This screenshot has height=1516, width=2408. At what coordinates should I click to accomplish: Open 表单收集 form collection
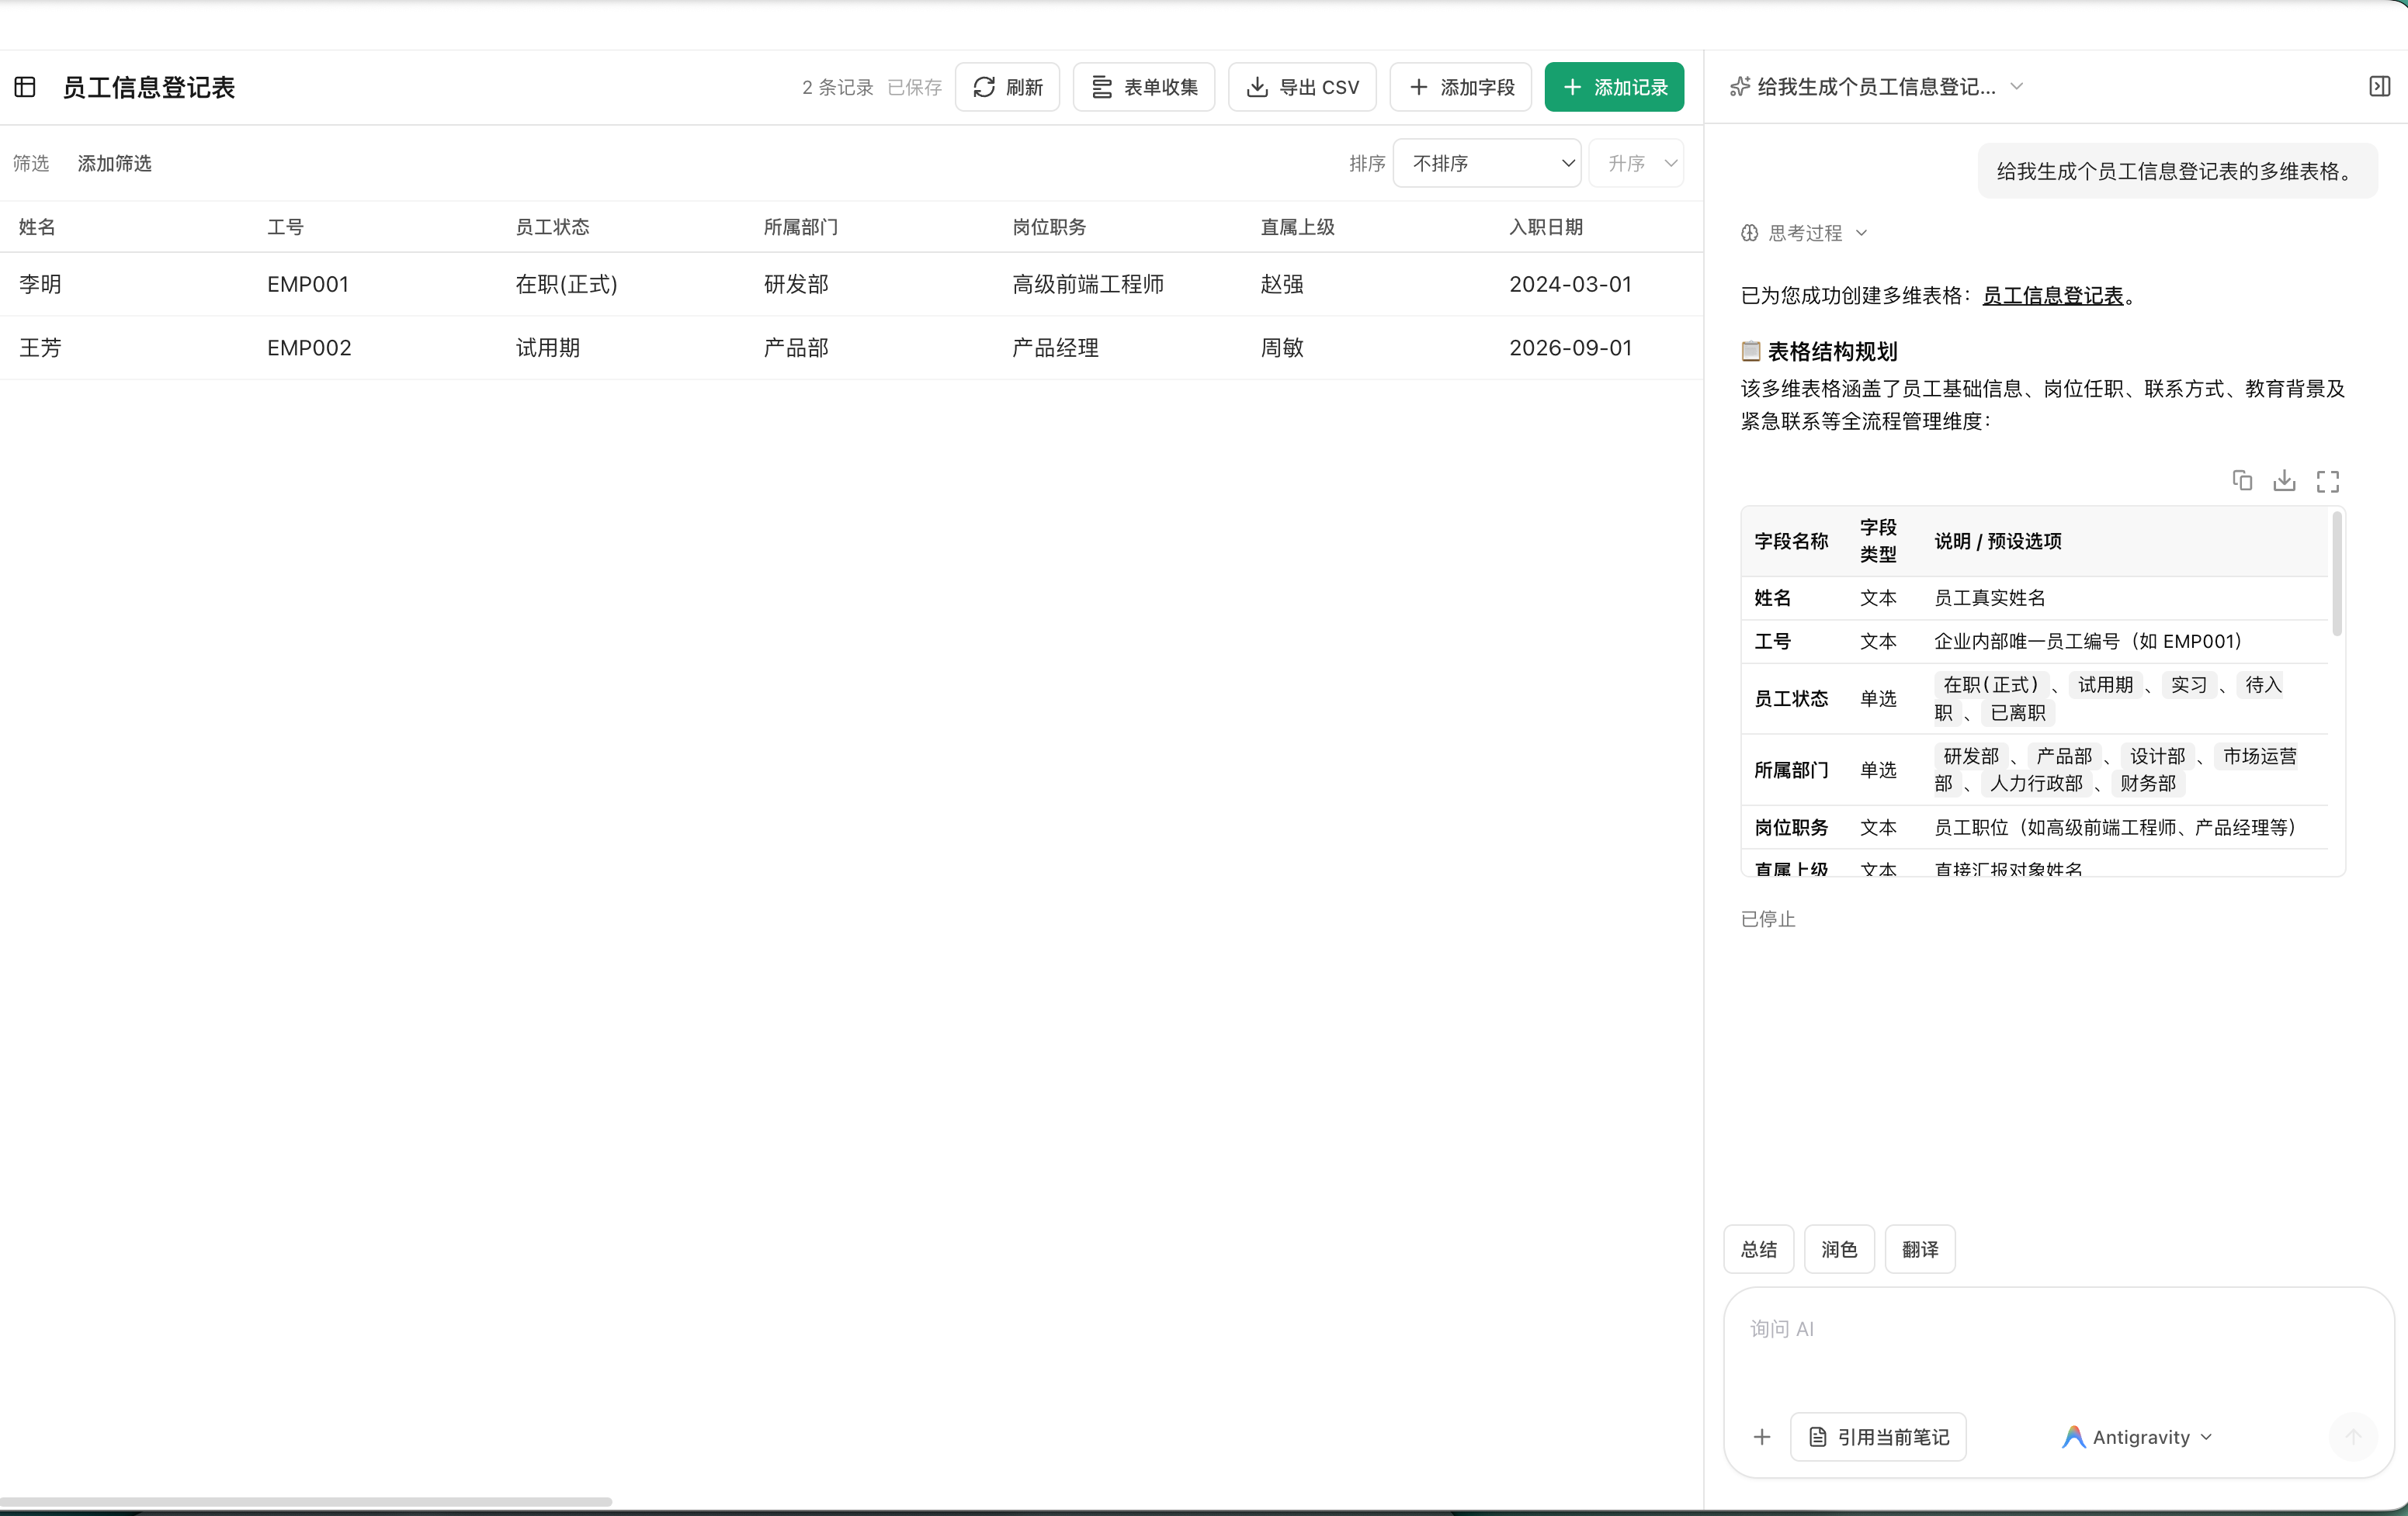(1144, 87)
